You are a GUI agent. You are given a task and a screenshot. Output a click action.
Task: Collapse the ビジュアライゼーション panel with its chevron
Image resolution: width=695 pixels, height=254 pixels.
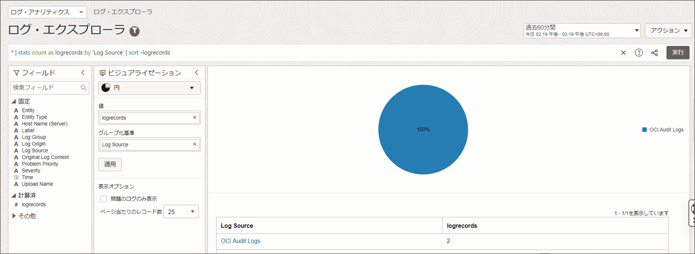click(196, 72)
